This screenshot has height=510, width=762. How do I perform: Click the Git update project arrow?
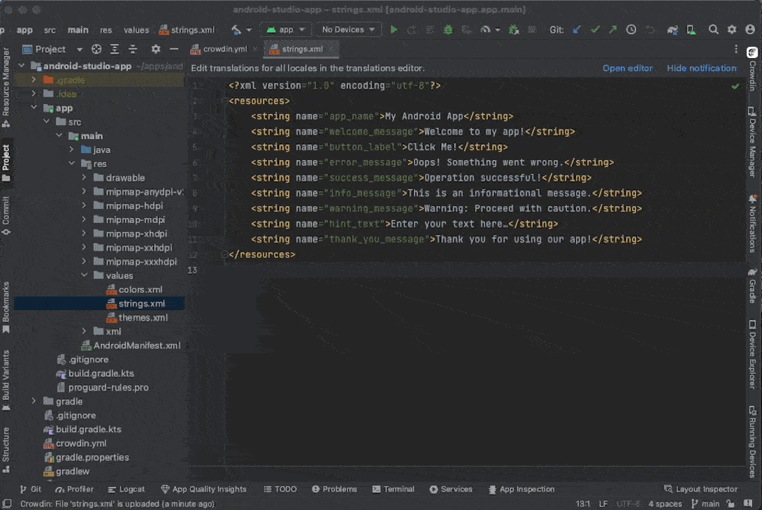(577, 30)
